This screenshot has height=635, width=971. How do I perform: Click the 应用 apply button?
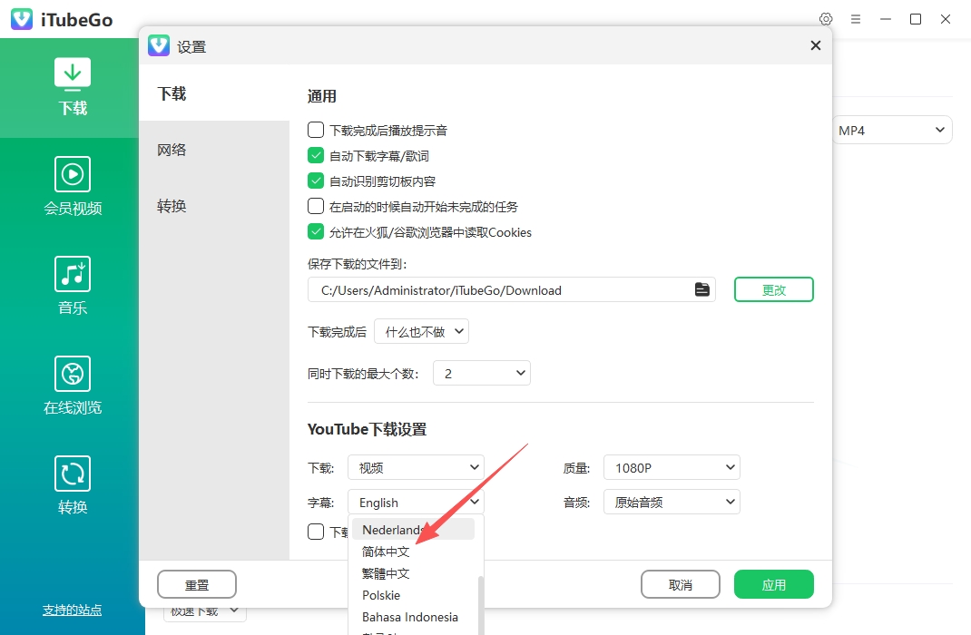point(773,584)
